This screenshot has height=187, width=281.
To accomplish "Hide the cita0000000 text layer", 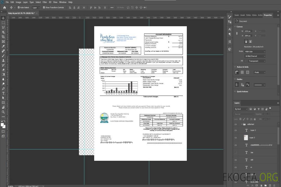I will tap(236, 145).
